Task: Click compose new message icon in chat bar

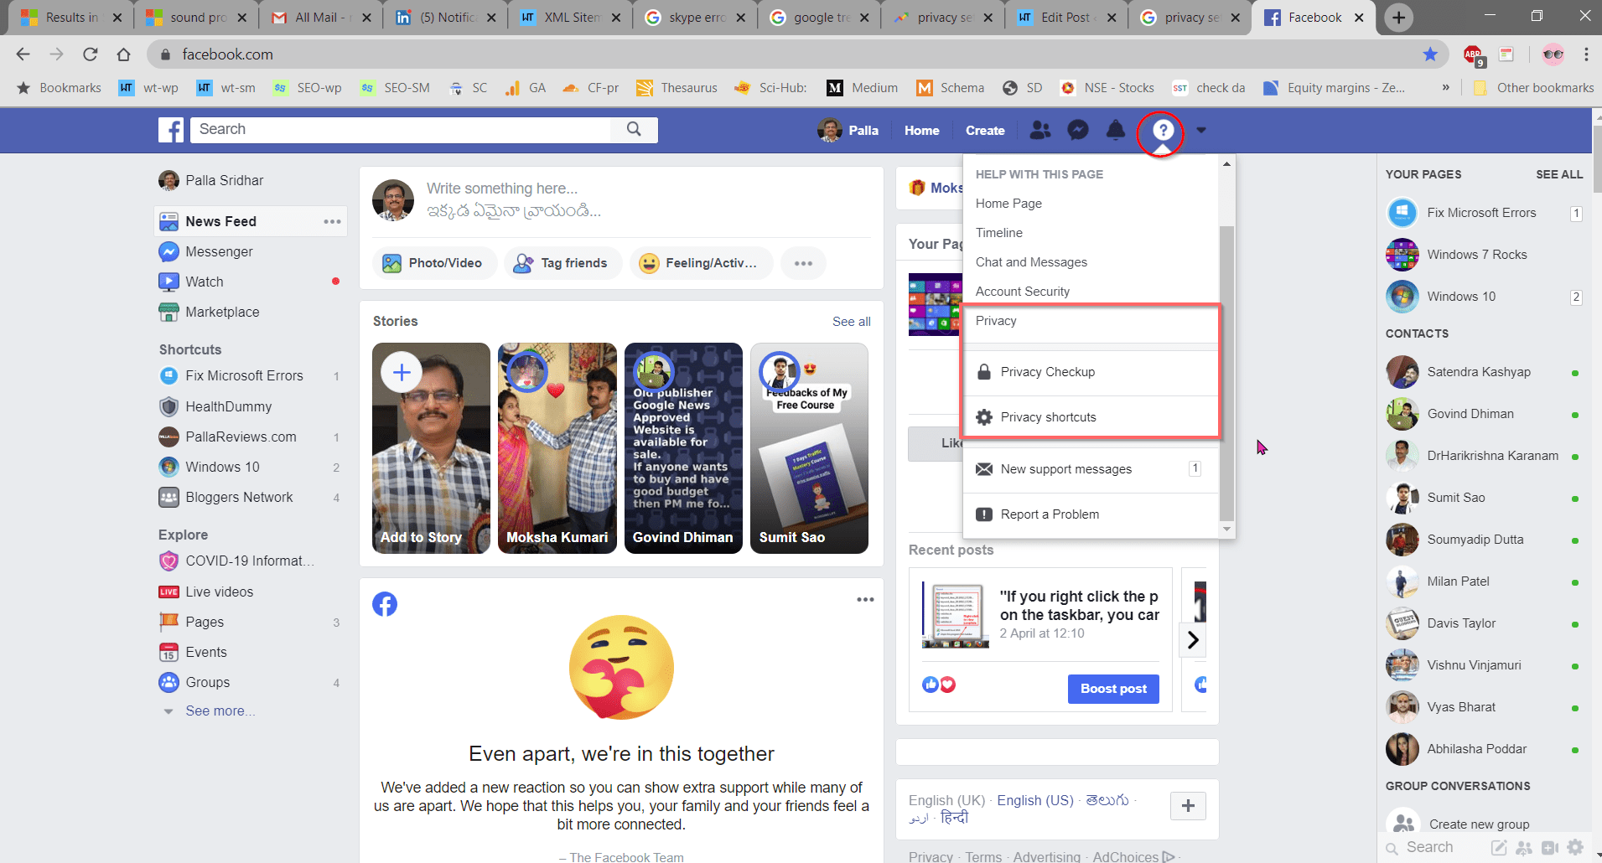Action: [1499, 847]
